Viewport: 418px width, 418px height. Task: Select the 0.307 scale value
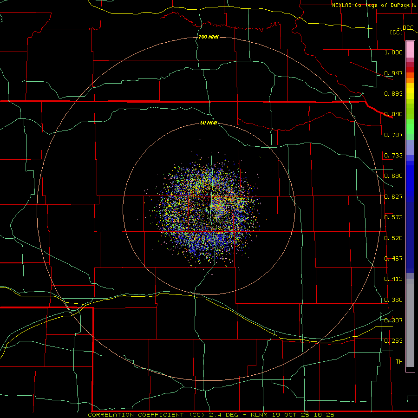pyautogui.click(x=393, y=320)
